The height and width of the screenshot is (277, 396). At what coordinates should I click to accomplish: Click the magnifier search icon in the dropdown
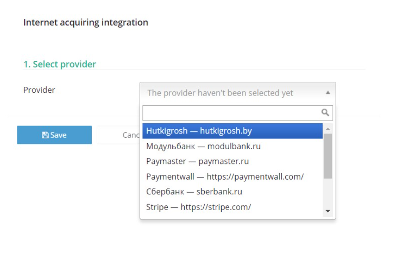coord(325,112)
